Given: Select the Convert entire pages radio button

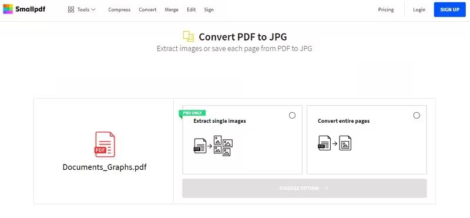Looking at the screenshot, I should pos(417,115).
